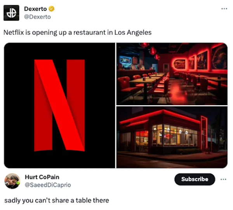Screen dimensions: 233x210
Task: Click the wall-mounted TV in the restaurant photo
Action: [x=125, y=60]
